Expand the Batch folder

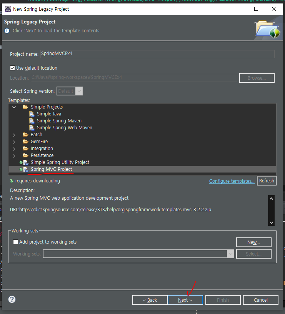pos(14,135)
